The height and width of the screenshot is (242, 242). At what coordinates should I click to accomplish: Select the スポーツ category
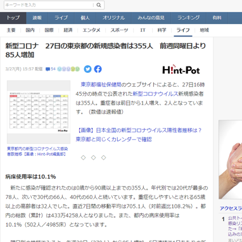point(119,30)
